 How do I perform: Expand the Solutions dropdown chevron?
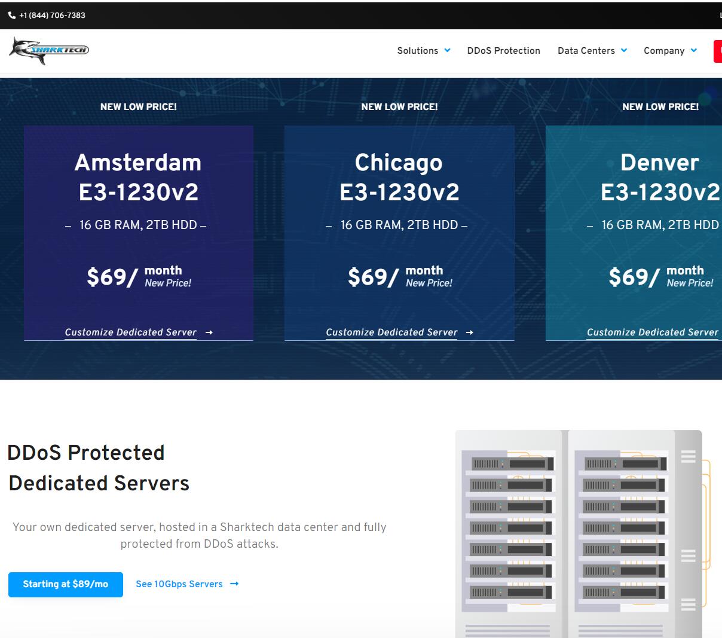point(447,51)
